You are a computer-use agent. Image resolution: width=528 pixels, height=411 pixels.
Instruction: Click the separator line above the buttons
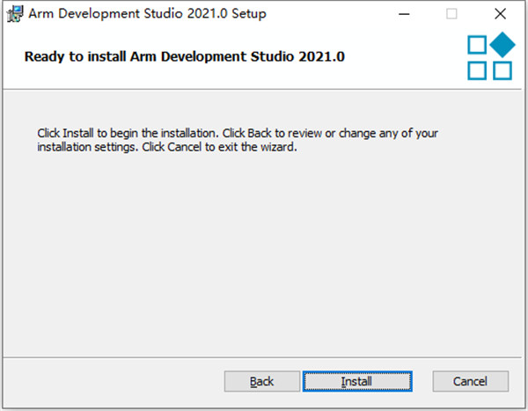[264, 357]
